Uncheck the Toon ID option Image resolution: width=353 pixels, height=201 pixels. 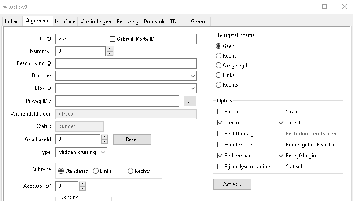click(282, 123)
